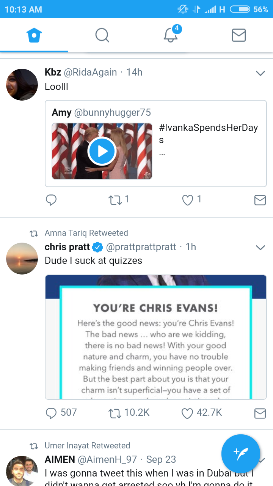View Kbz's profile picture
273x486 pixels.
click(22, 85)
